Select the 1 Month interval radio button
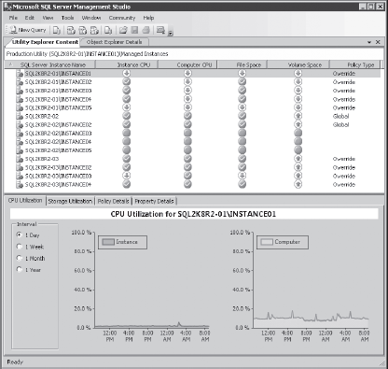This screenshot has height=369, width=388. (x=20, y=258)
